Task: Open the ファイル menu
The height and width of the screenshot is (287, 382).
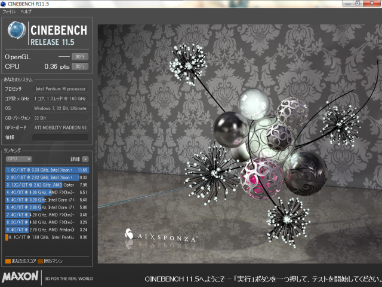Action: coord(9,11)
